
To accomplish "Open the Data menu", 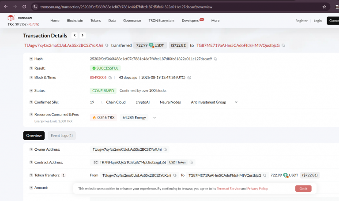I will click(112, 21).
